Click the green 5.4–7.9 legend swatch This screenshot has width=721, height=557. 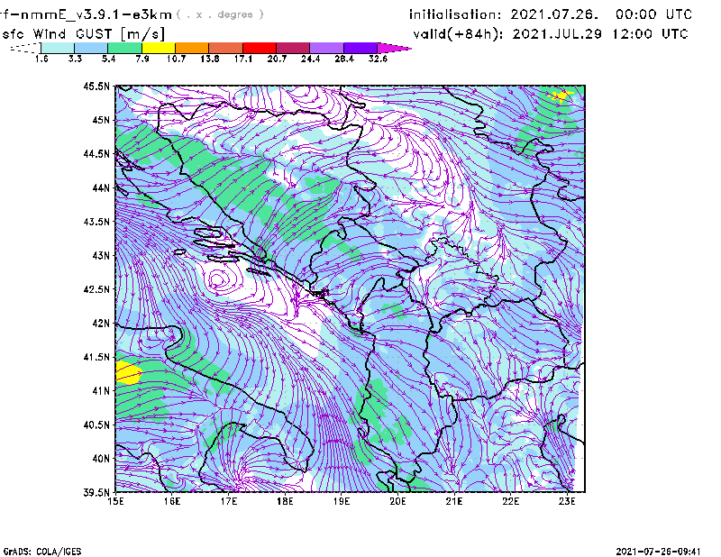click(x=124, y=48)
